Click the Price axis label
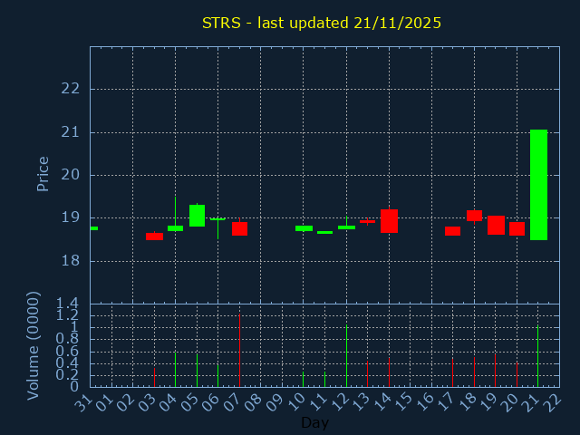This screenshot has width=580, height=435. (x=43, y=174)
